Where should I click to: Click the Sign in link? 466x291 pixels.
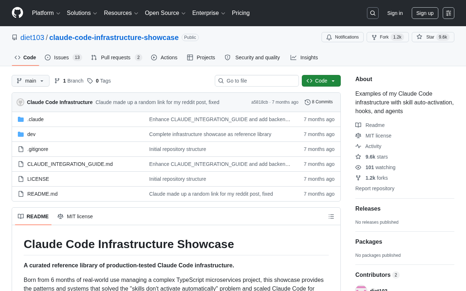[x=395, y=13]
